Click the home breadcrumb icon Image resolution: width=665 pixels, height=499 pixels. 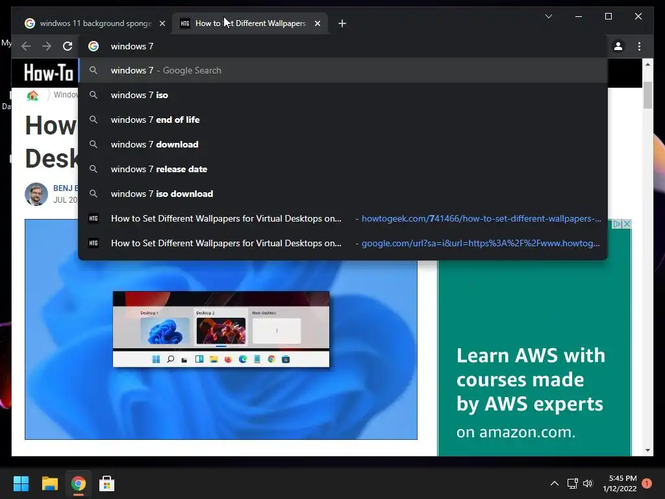32,96
